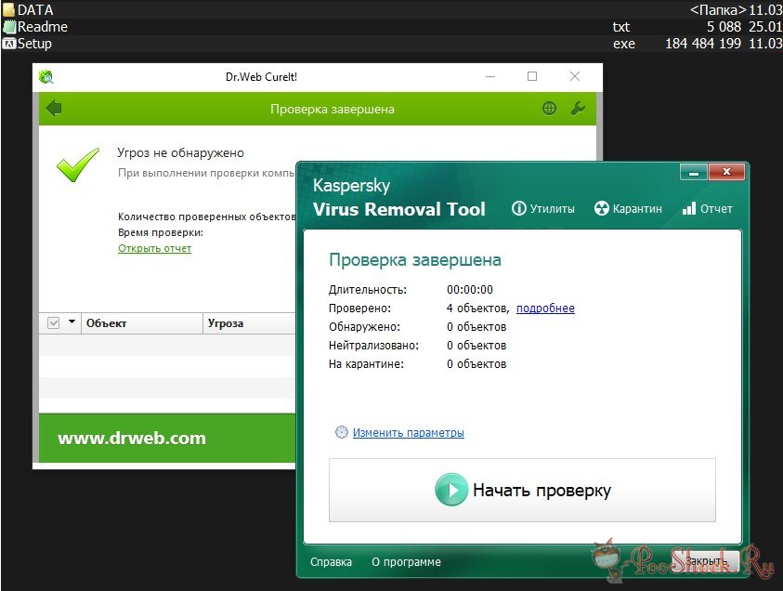Click the Dr.Web CureIt title bar icon
The height and width of the screenshot is (591, 783).
pos(46,77)
